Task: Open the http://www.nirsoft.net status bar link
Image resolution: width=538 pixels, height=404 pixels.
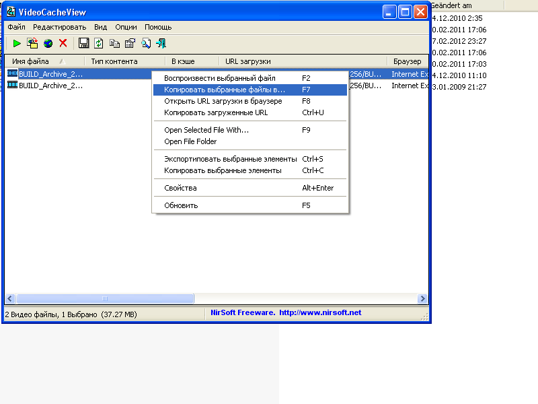Action: click(x=320, y=312)
